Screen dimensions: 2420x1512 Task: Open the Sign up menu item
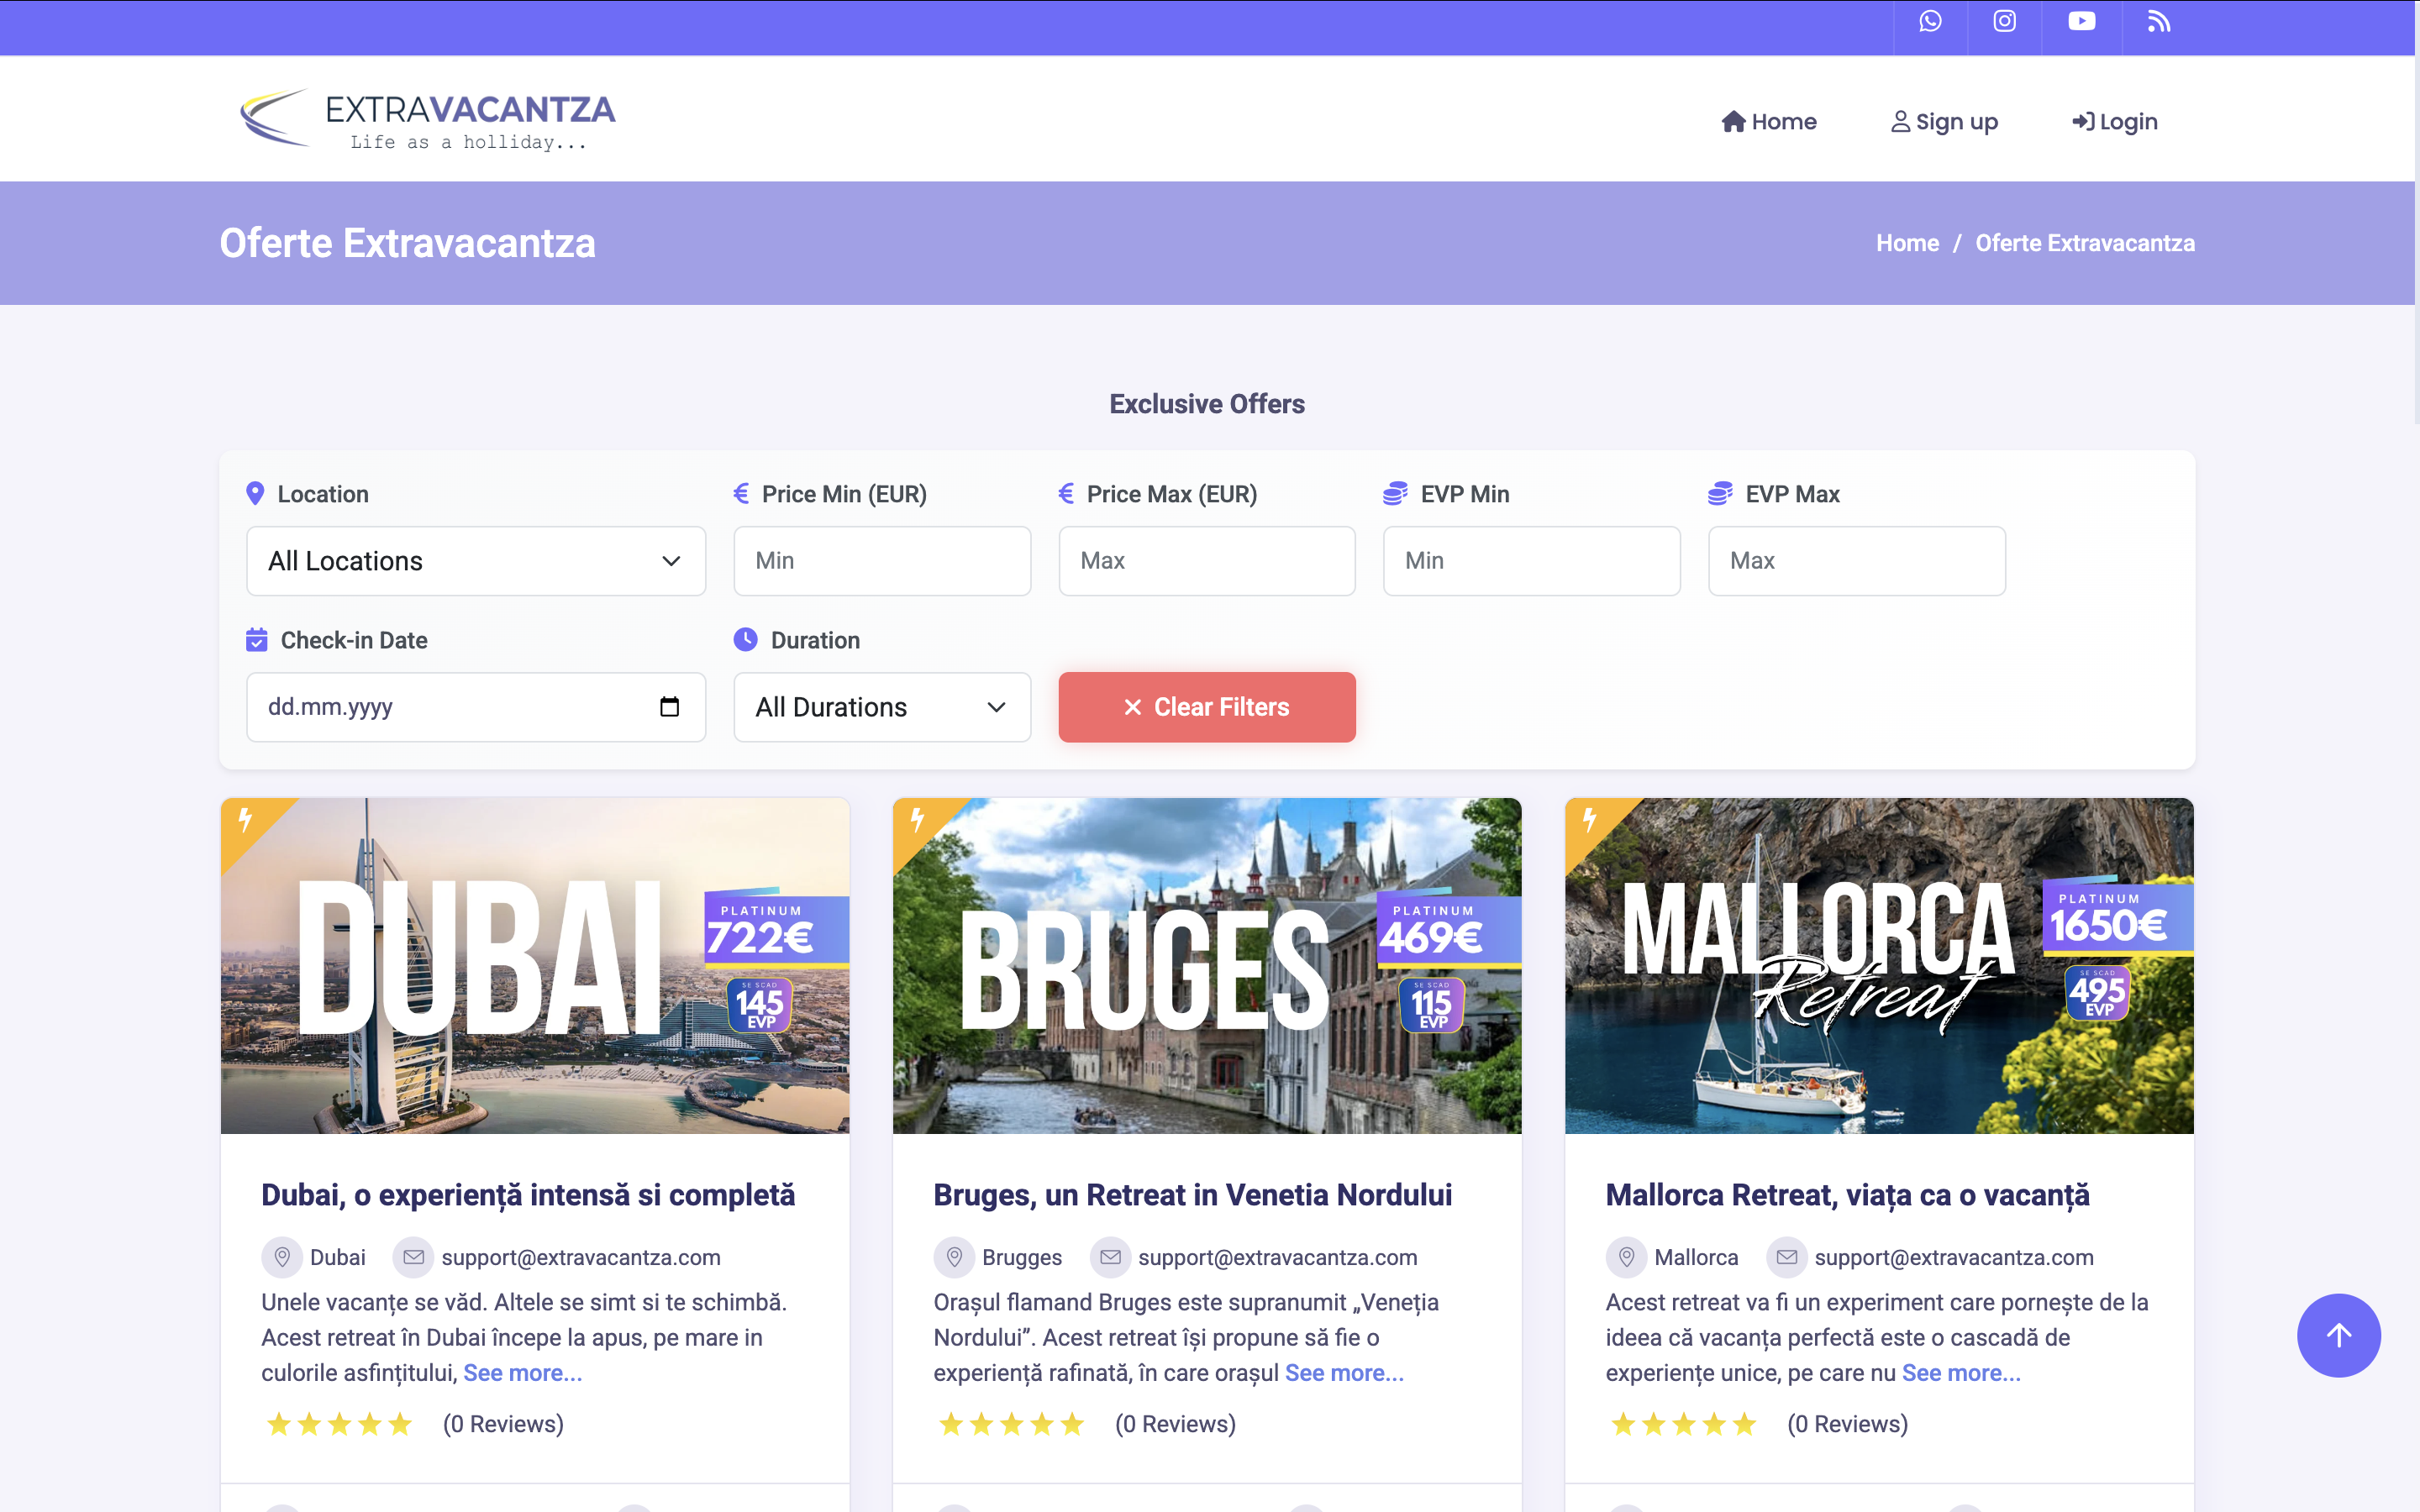[1944, 122]
